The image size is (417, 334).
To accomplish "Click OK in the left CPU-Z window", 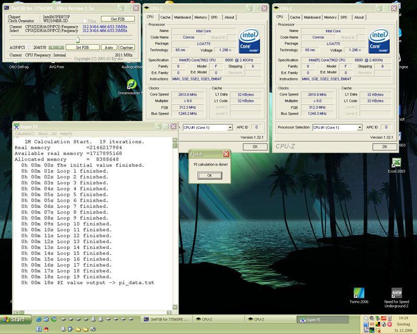I will pyautogui.click(x=255, y=147).
